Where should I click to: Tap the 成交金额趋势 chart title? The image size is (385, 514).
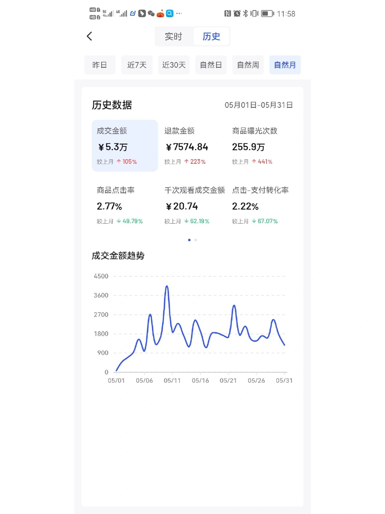click(118, 256)
